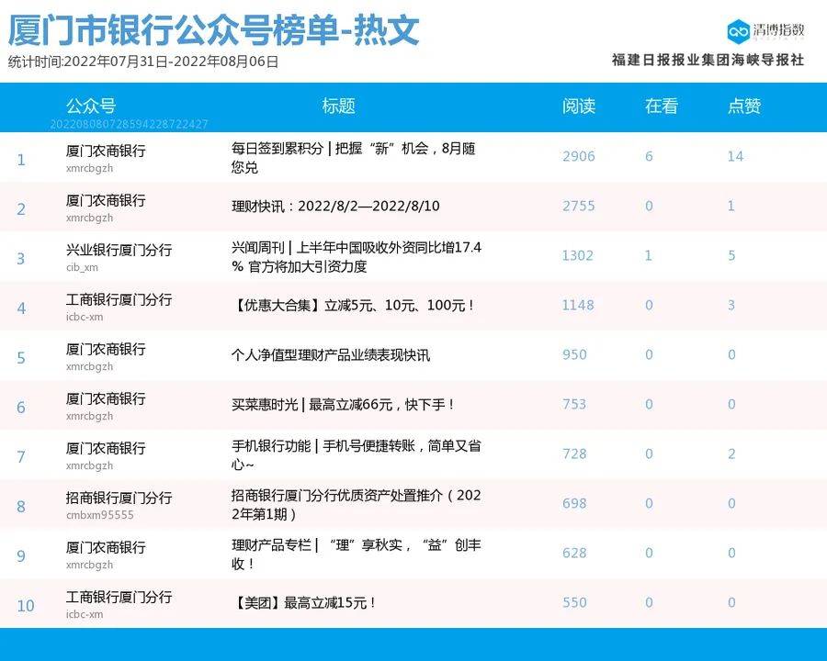
Task: Click icbc-xm ID in the rank 10 row
Action: coord(85,614)
